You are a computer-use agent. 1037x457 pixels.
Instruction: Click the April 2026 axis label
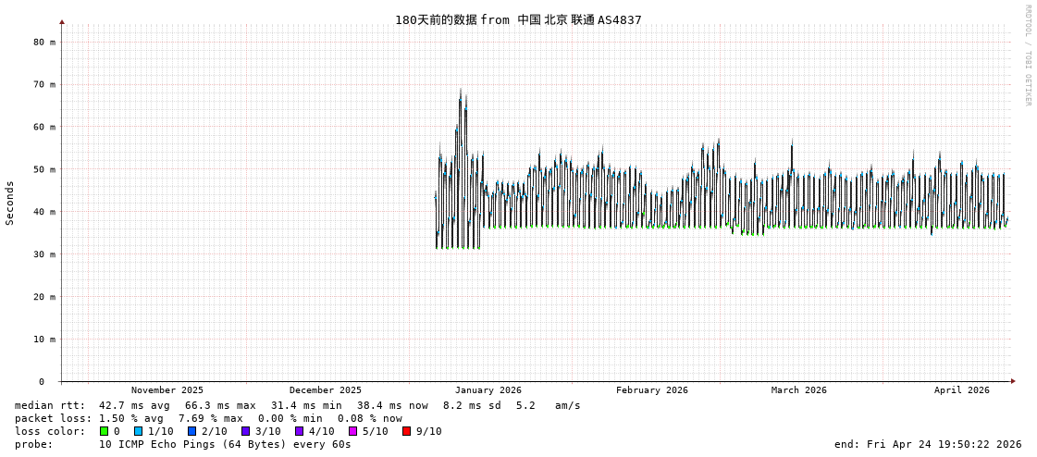[x=961, y=390]
